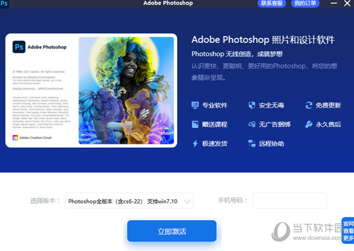Click the link icon beside 无广告捆绑
Image resolution: width=354 pixels, height=251 pixels.
(x=252, y=124)
